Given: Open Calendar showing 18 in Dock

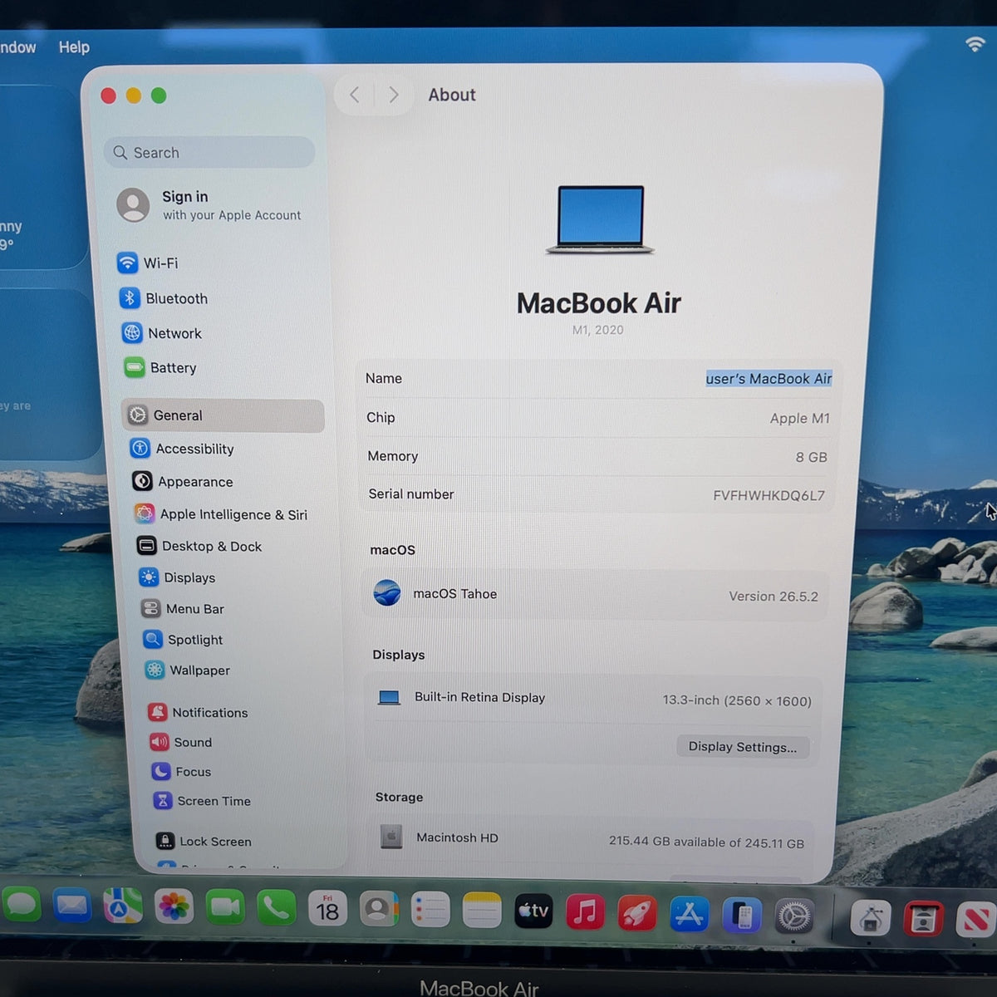Looking at the screenshot, I should 327,910.
